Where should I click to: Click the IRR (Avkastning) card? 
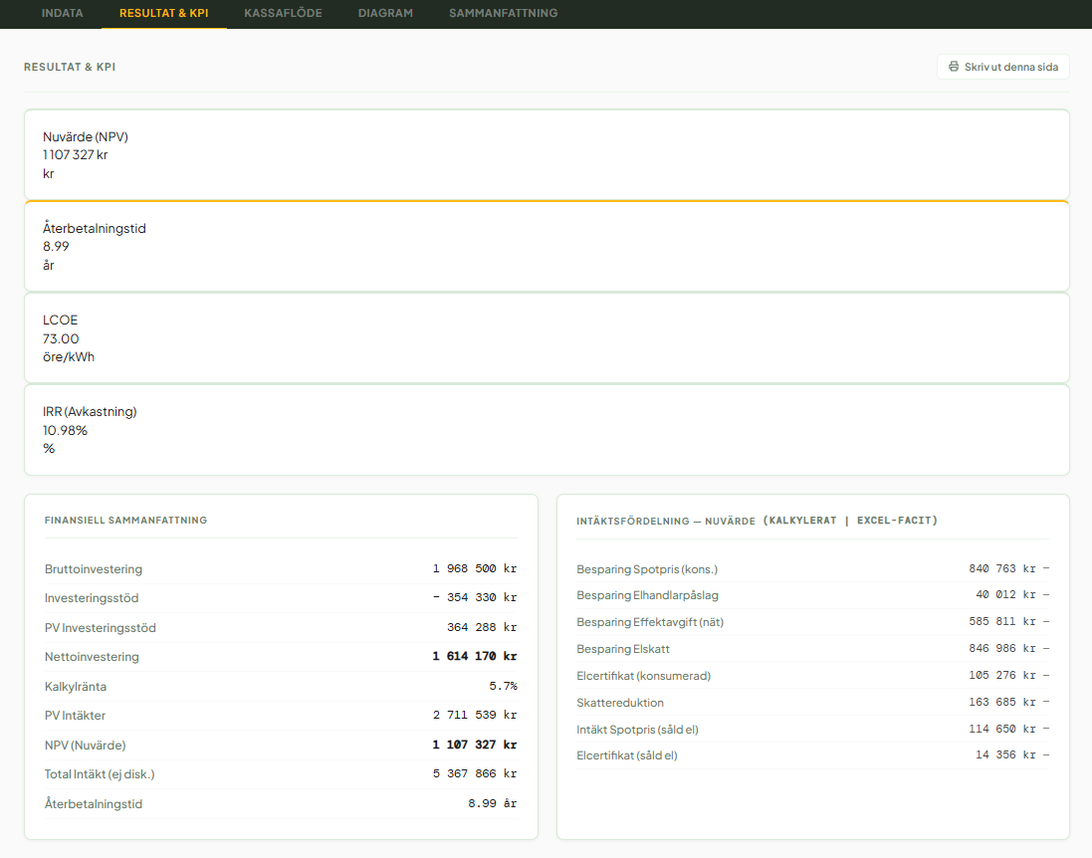point(546,429)
